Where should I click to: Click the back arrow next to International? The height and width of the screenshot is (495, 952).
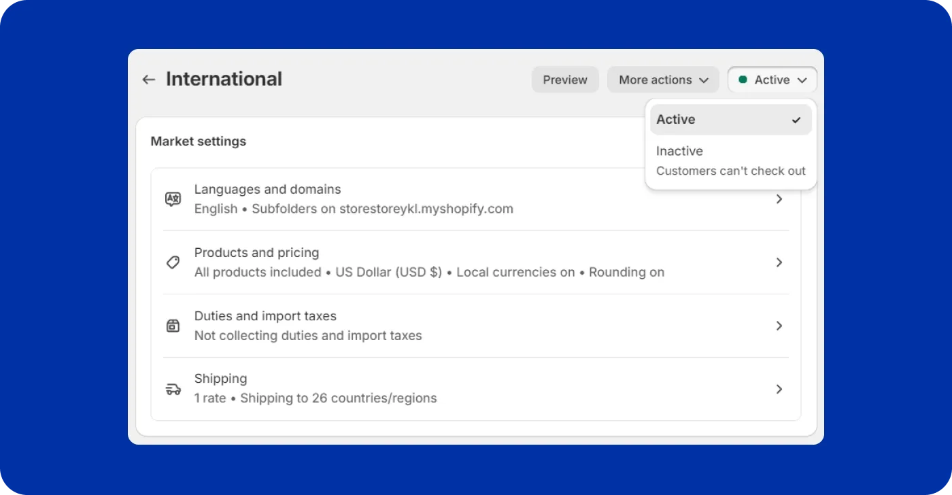point(148,80)
